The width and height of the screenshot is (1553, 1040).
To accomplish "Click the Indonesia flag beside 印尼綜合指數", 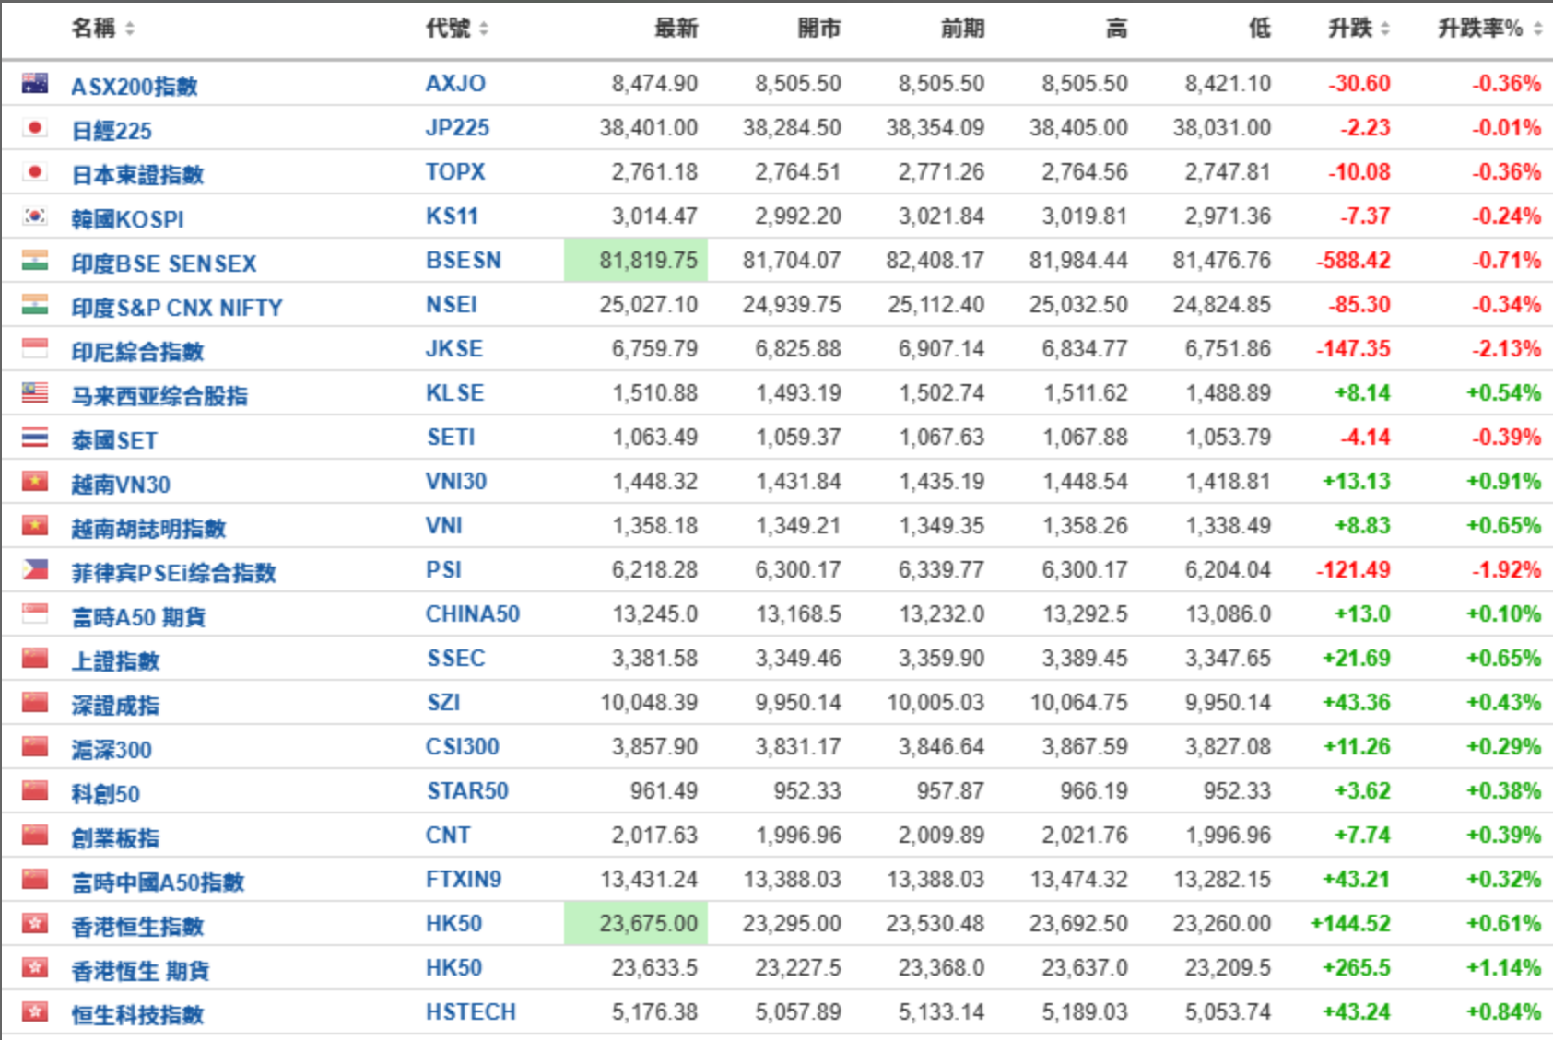I will point(35,348).
